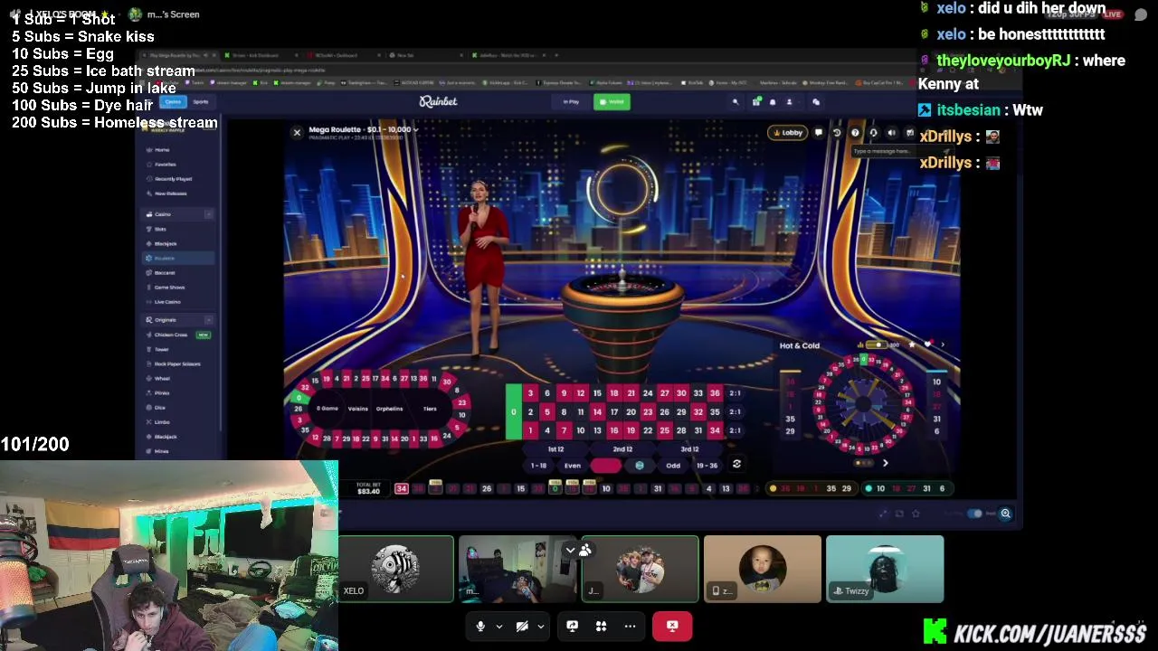Screen dimensions: 1158x651
Task: Place 19-36 bet on roulette table
Action: 707,466
